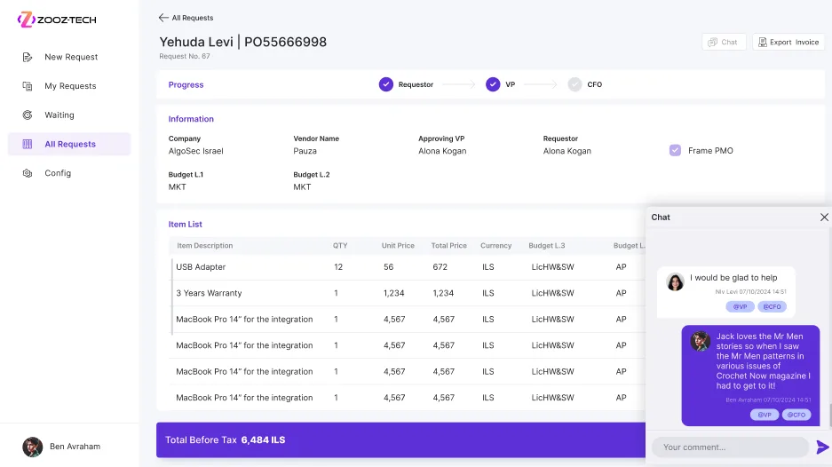Image resolution: width=832 pixels, height=467 pixels.
Task: Click vendor name Pauza
Action: (305, 151)
